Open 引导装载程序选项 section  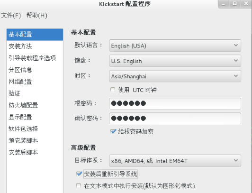click(35, 58)
